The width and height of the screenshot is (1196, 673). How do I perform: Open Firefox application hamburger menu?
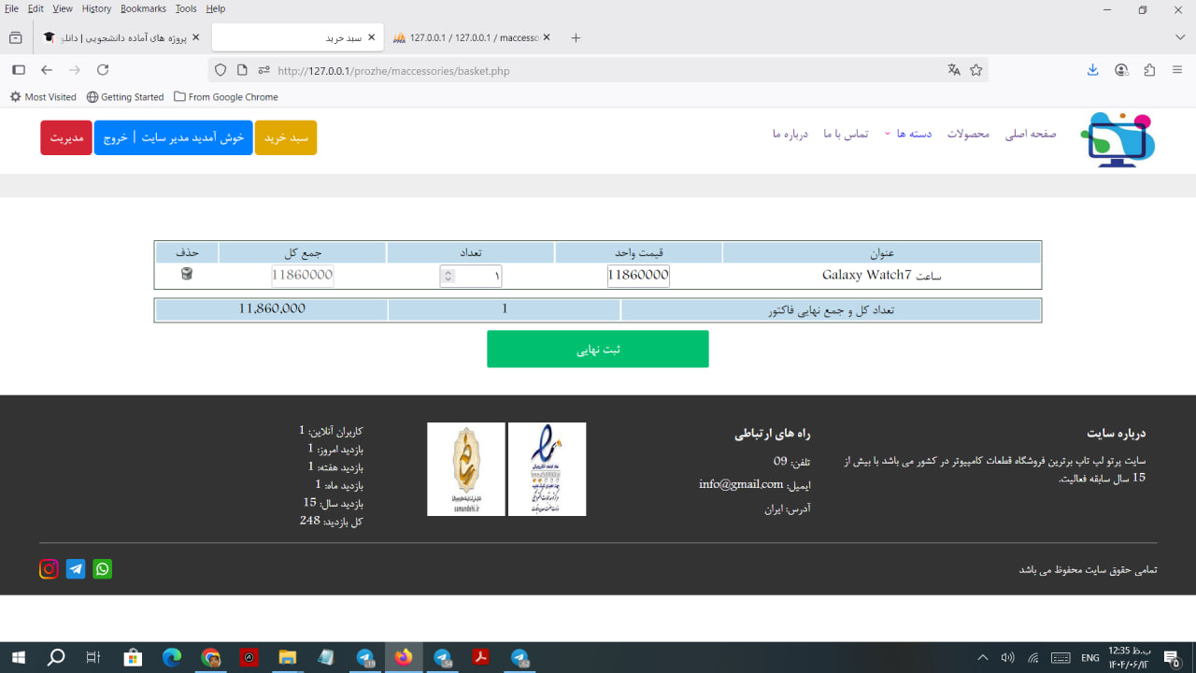tap(1177, 70)
